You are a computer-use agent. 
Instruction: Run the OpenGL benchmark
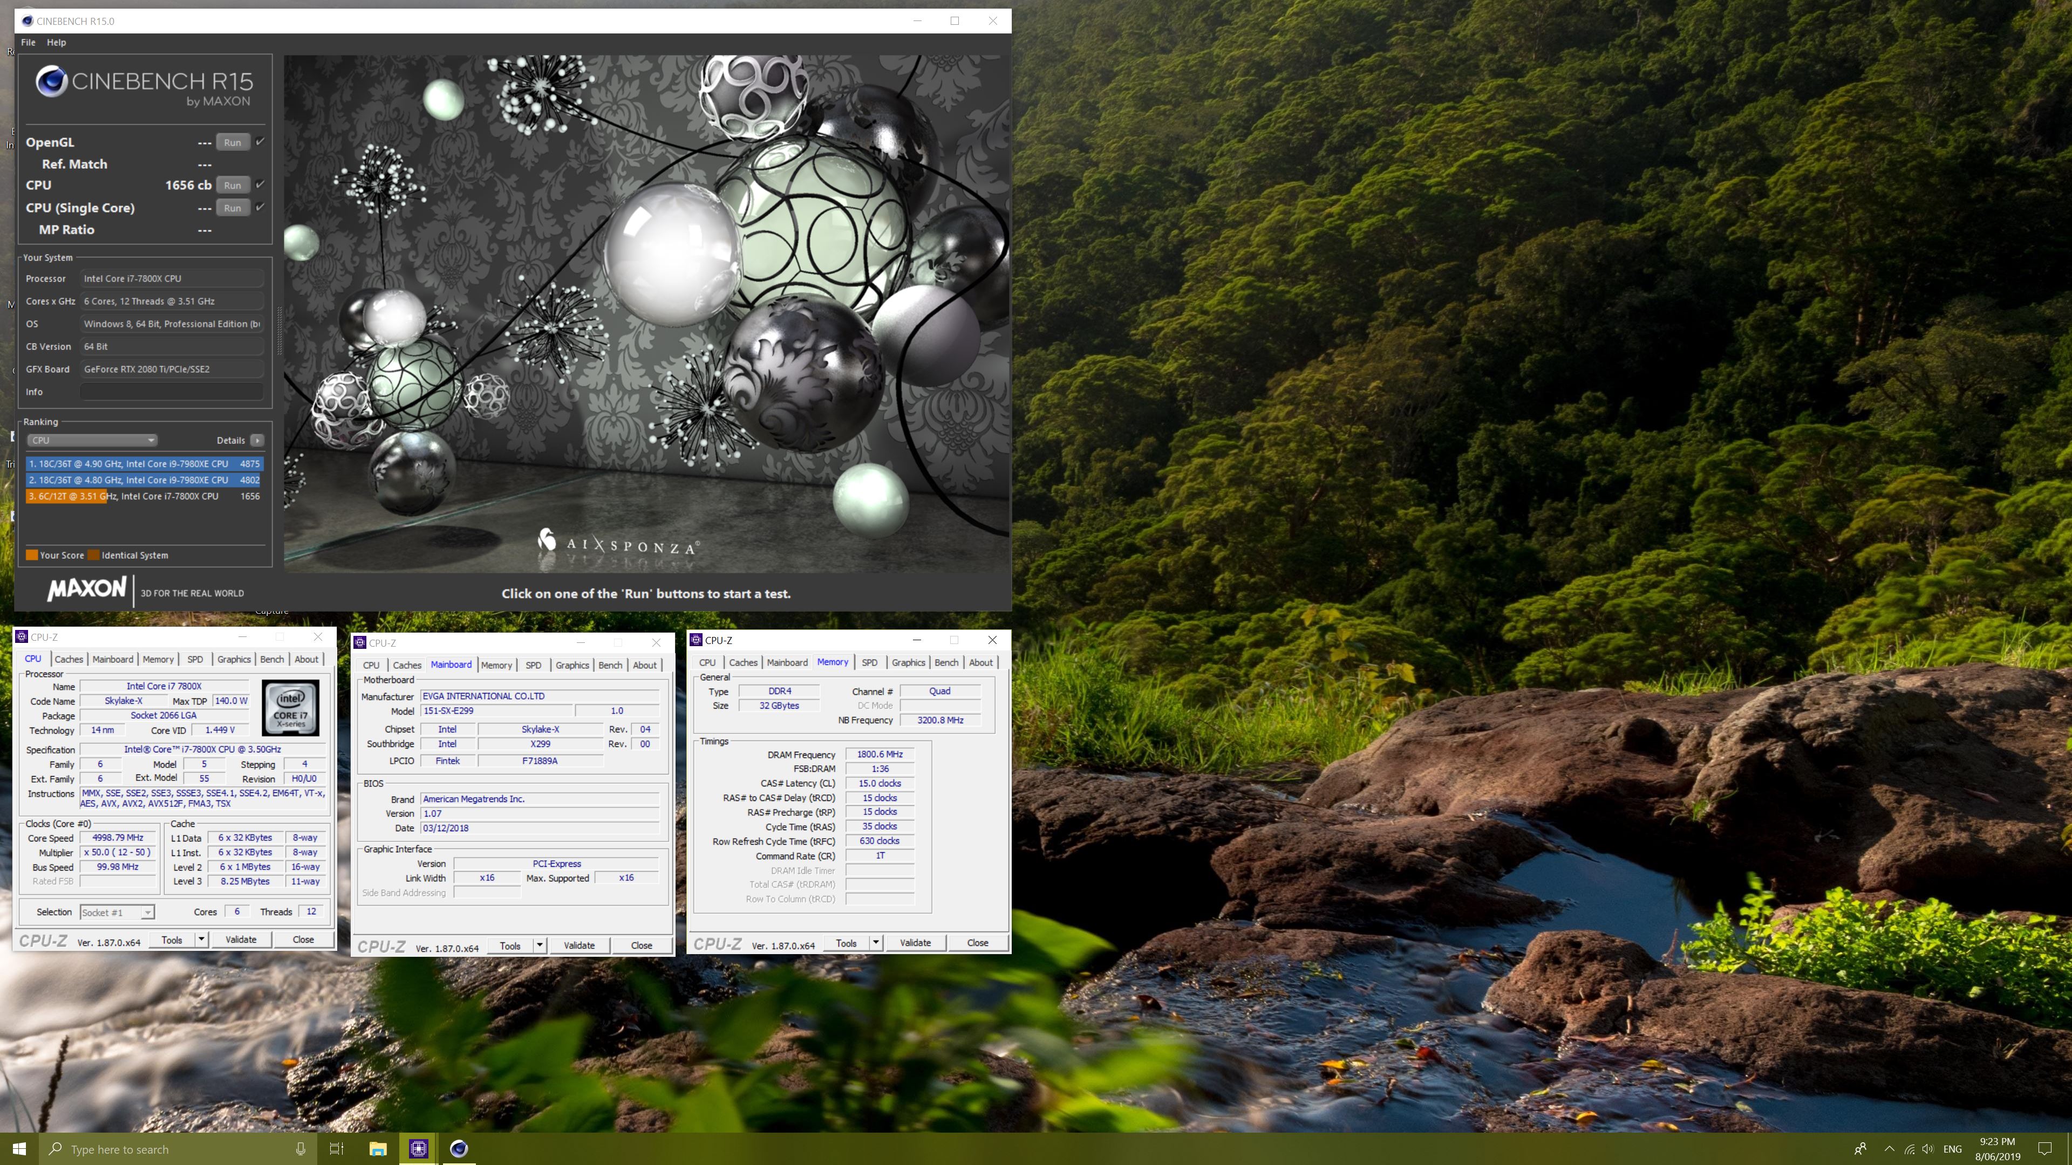pos(233,142)
